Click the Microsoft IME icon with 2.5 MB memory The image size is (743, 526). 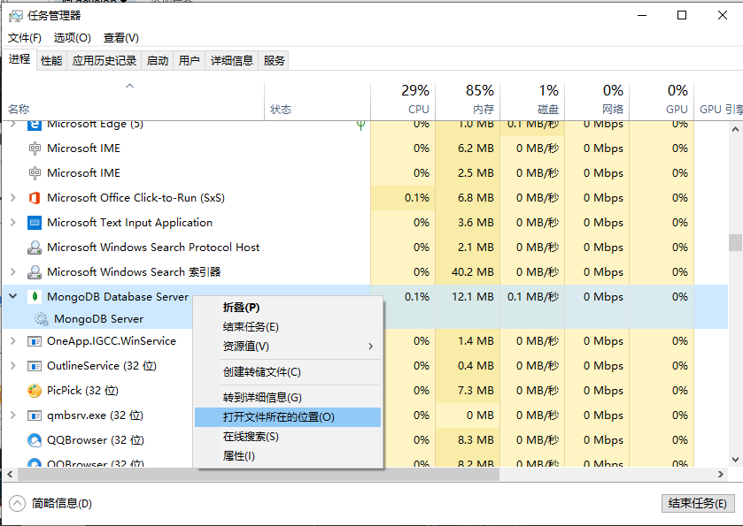[x=35, y=173]
